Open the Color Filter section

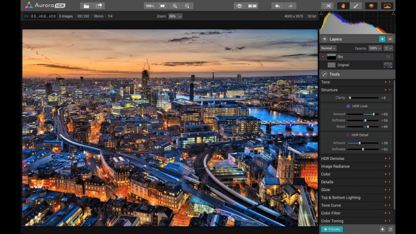(357, 213)
